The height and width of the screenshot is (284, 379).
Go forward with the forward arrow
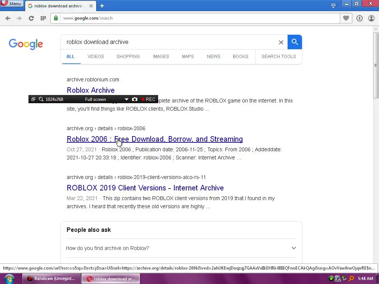[x=19, y=18]
